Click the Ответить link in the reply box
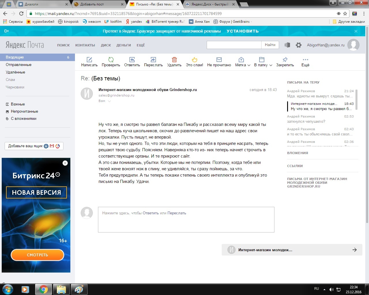This screenshot has height=295, width=369. 150,213
